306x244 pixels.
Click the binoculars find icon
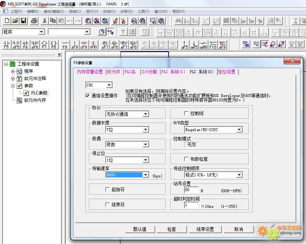pyautogui.click(x=178, y=21)
